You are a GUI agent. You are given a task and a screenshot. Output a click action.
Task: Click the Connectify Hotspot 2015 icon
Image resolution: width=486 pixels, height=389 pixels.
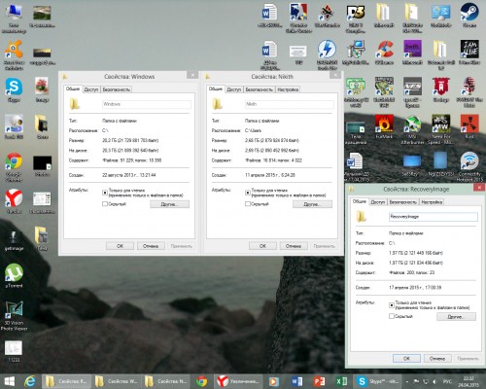[469, 166]
